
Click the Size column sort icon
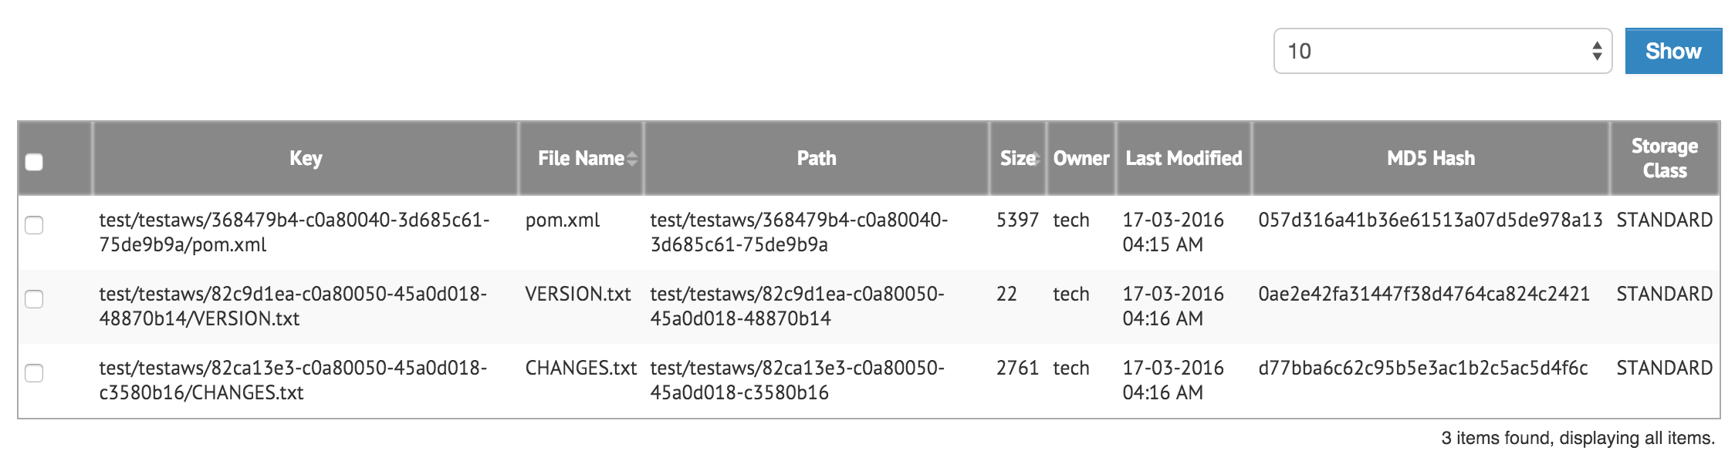(1037, 159)
